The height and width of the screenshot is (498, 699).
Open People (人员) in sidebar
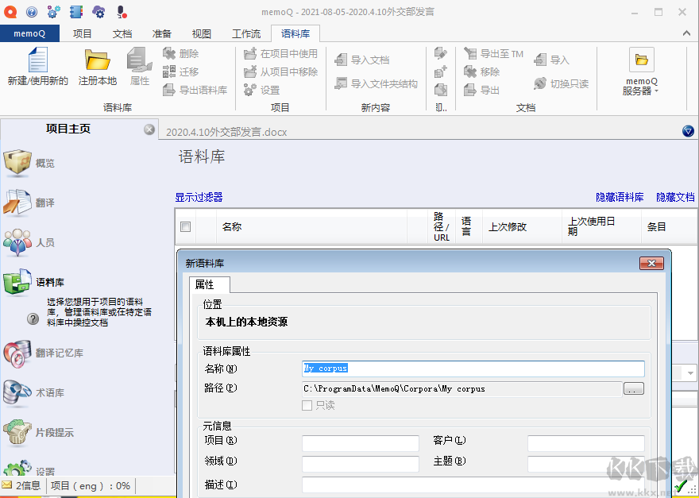[29, 242]
